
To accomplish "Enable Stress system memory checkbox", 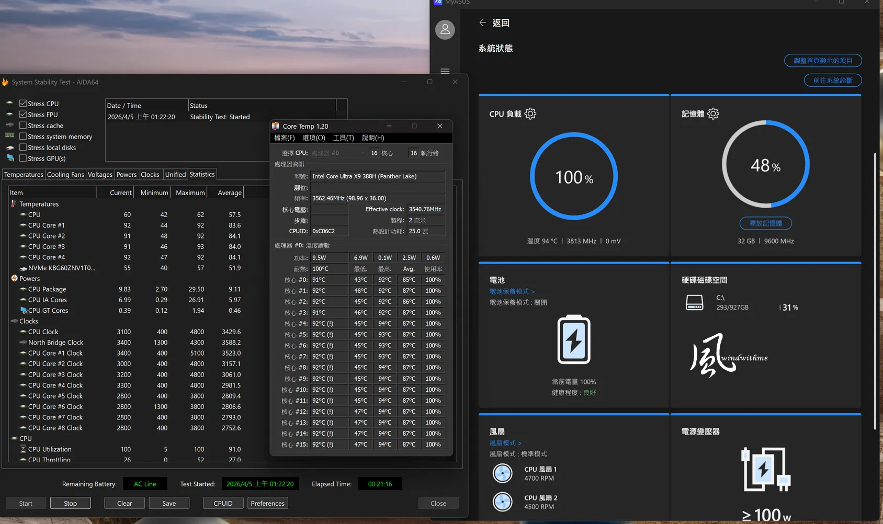I will coord(23,136).
